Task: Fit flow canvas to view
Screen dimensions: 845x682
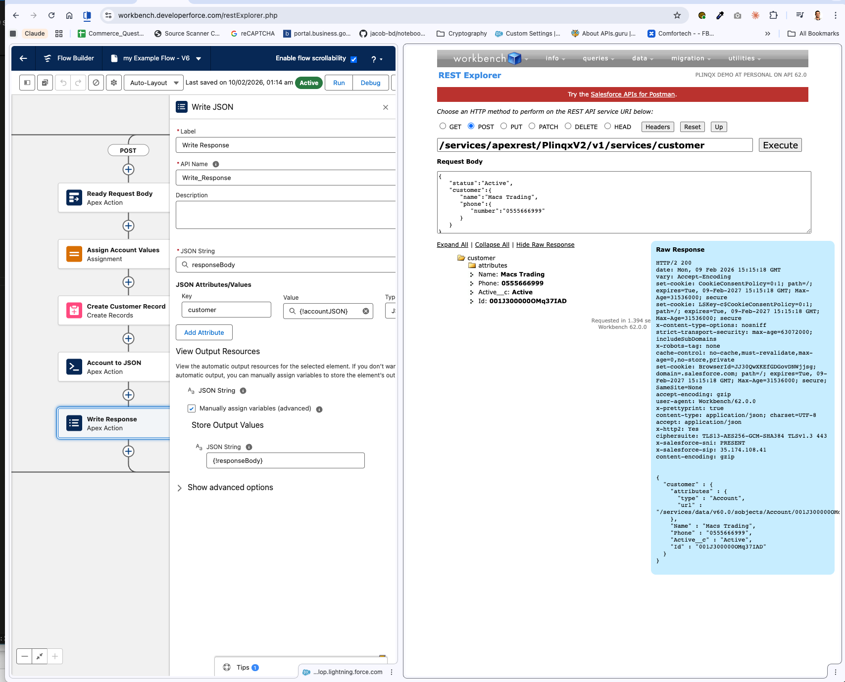Action: tap(40, 656)
